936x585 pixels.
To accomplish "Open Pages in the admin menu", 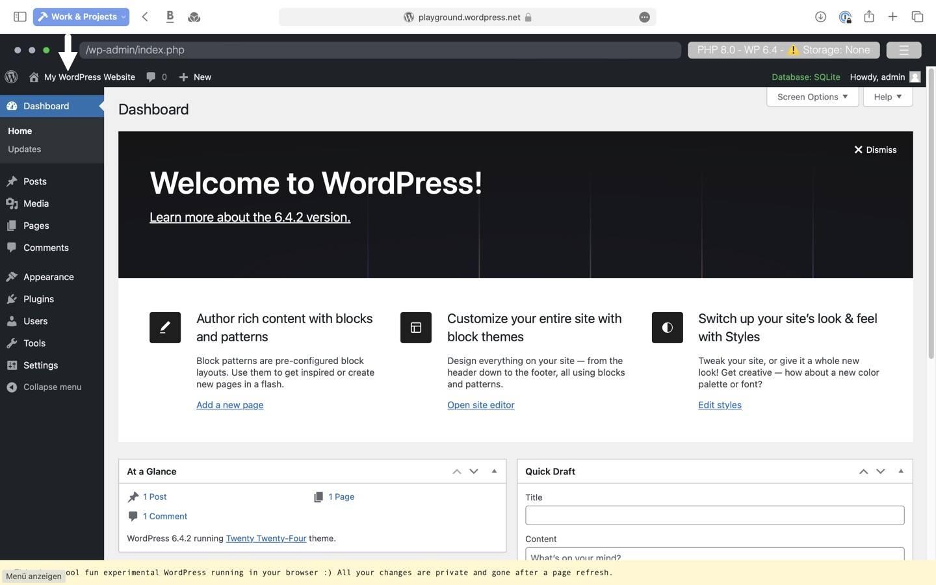I will tap(52, 226).
